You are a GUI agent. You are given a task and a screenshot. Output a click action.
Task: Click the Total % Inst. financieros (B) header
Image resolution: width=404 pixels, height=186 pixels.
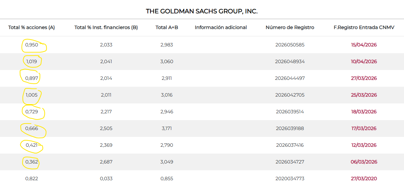(x=106, y=27)
